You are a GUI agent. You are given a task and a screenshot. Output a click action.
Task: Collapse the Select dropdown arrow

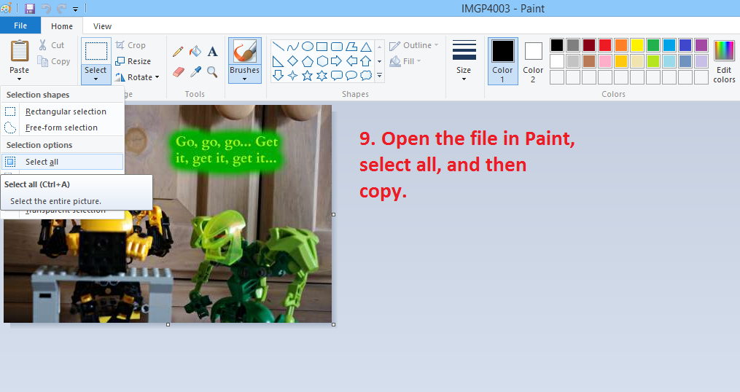[96, 79]
